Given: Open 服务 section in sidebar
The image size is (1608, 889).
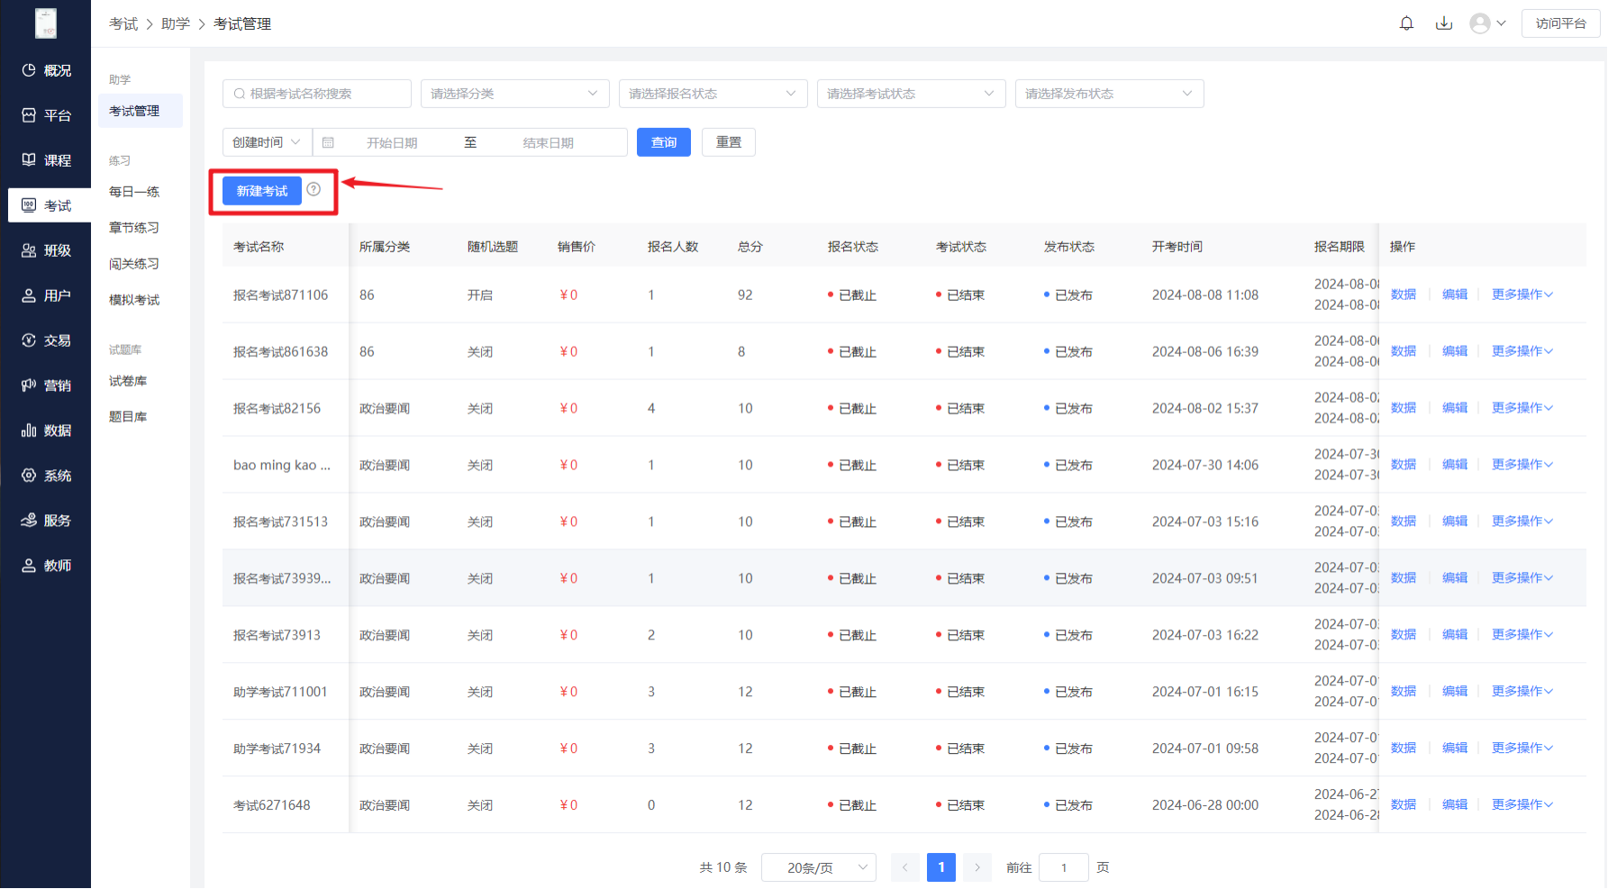Looking at the screenshot, I should click(x=46, y=521).
